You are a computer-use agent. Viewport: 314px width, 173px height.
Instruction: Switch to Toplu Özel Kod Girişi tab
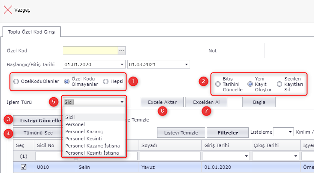coord(32,32)
